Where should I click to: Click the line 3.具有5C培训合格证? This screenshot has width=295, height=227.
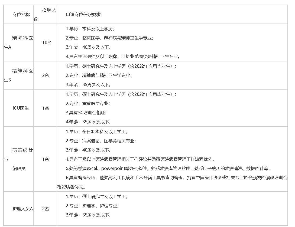click(x=86, y=113)
